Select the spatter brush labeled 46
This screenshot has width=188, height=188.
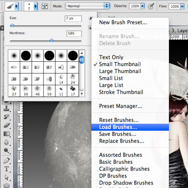(x=38, y=91)
